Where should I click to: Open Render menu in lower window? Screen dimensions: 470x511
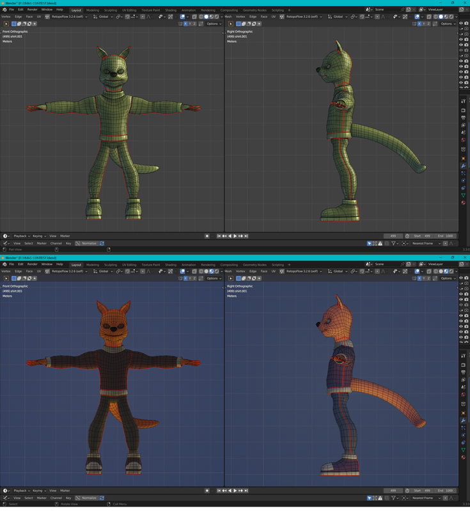tap(32, 264)
